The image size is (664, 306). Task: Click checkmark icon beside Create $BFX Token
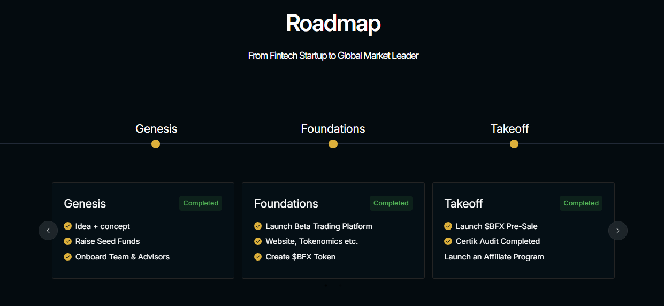[258, 257]
